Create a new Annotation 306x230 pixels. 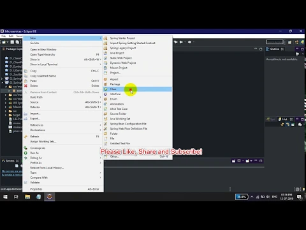137,104
